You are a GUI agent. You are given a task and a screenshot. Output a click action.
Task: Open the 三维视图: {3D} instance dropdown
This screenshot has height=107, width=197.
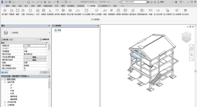pos(20,40)
